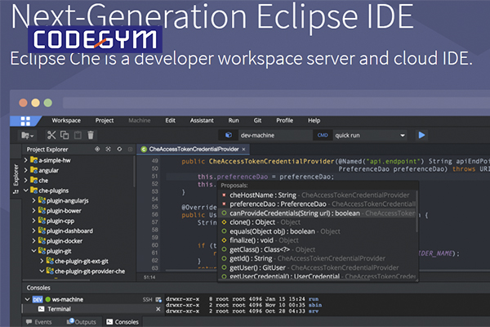This screenshot has height=327, width=490.
Task: Click the trash Delete icon in toolbar
Action: [x=91, y=135]
